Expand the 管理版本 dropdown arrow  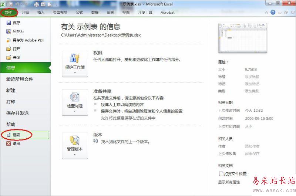tap(75, 155)
